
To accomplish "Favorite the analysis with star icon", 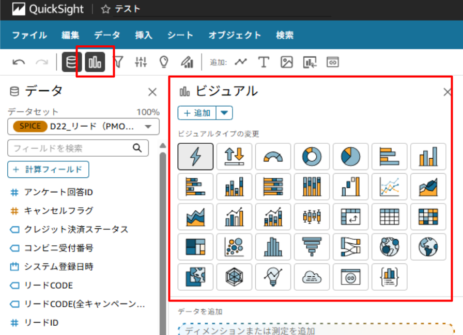I will (x=105, y=9).
